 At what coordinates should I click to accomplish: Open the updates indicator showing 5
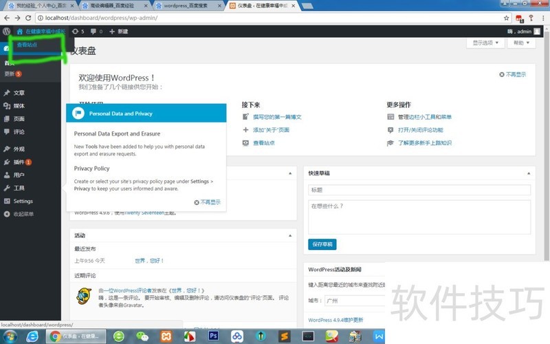click(78, 31)
